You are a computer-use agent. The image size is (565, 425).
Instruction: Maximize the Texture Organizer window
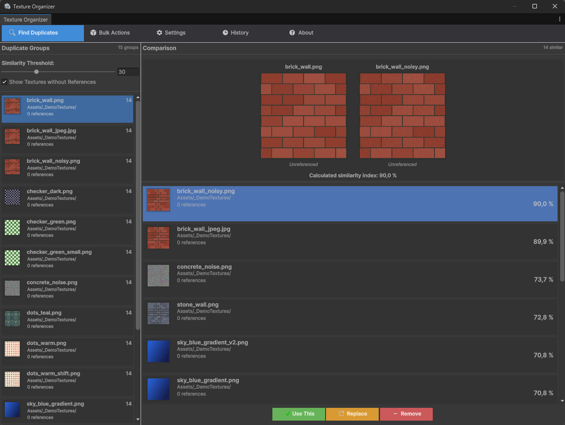click(x=534, y=6)
